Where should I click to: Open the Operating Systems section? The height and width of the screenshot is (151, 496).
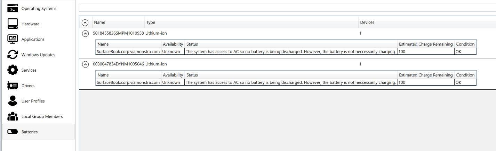(x=38, y=8)
